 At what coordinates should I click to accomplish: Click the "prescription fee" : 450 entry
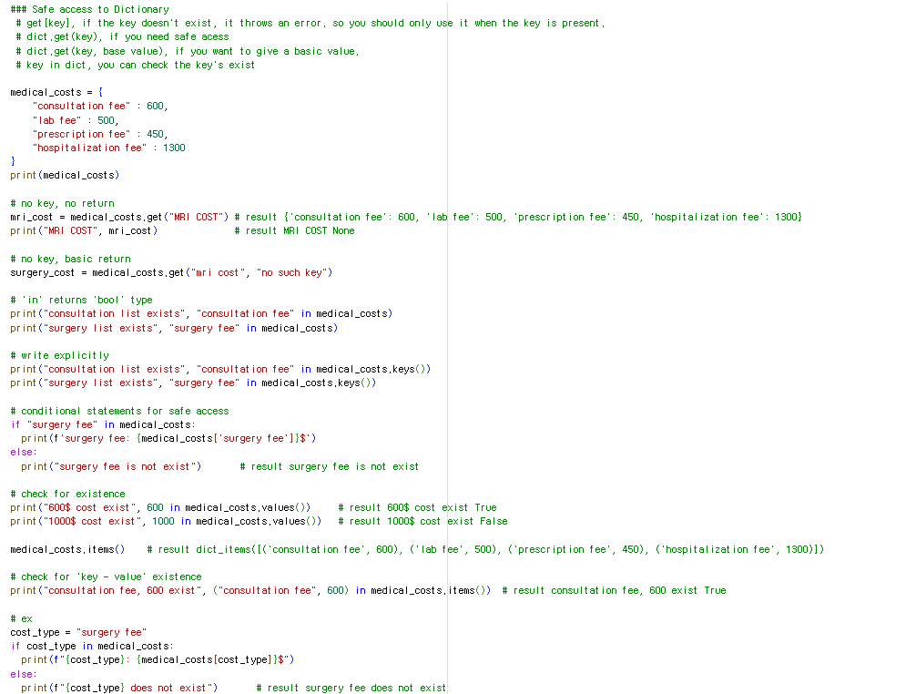point(100,135)
